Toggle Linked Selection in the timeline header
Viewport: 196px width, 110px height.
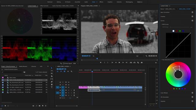pos(65,71)
